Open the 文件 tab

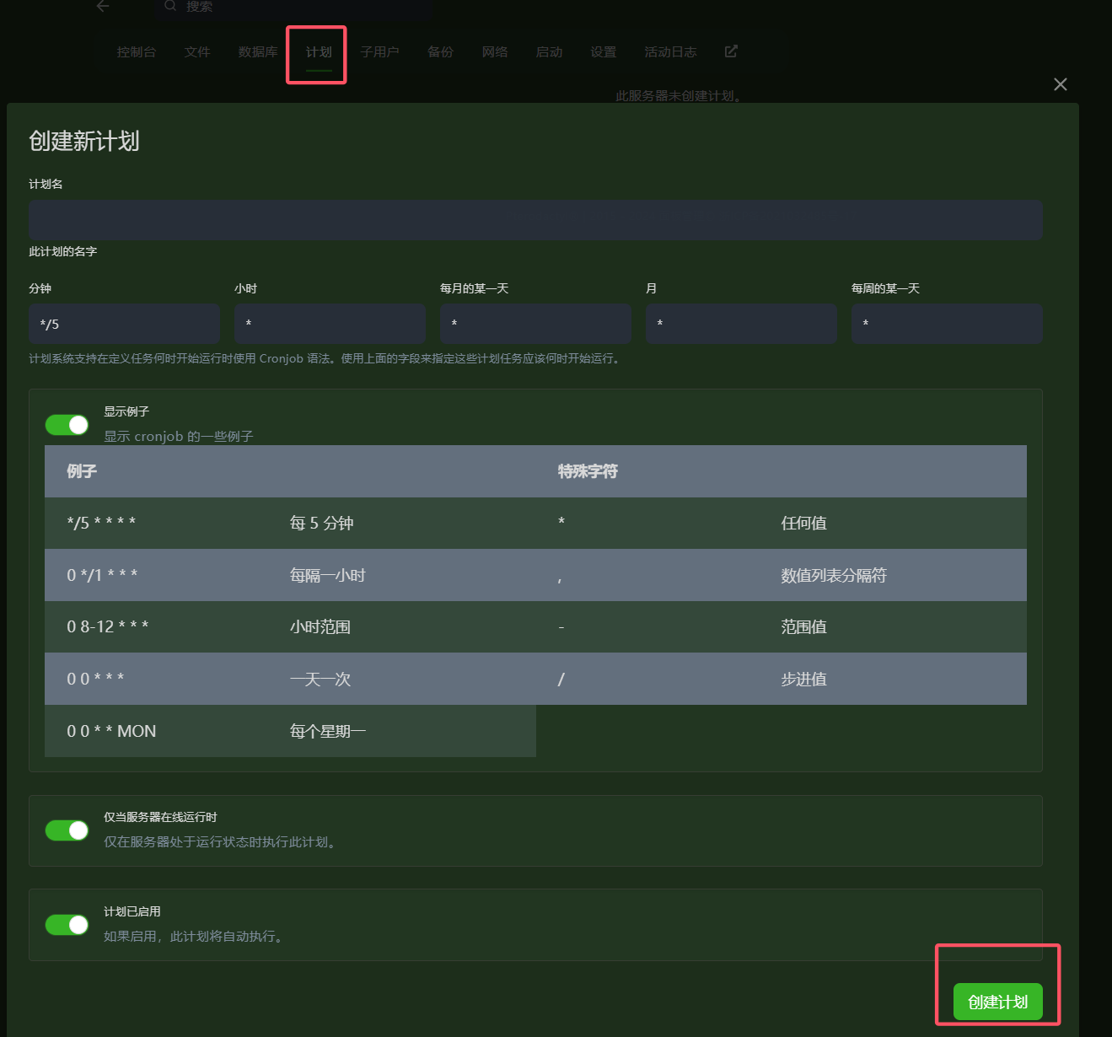(197, 52)
